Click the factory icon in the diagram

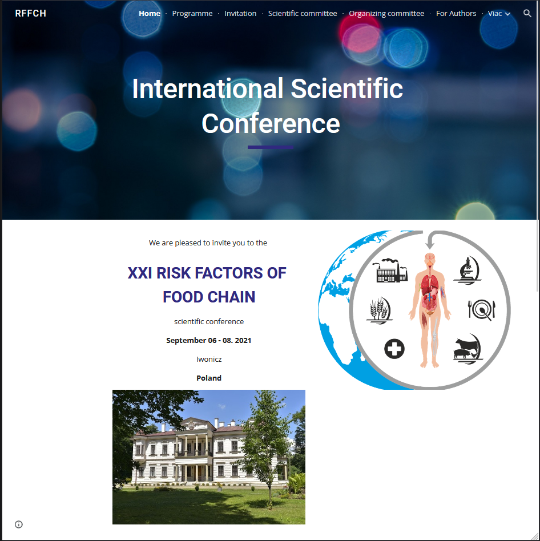click(391, 270)
